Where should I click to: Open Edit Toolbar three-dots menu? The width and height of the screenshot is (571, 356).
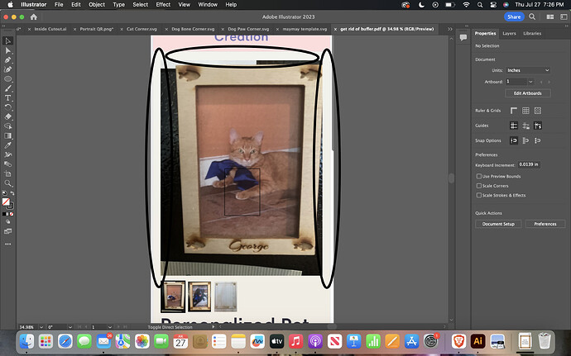coord(8,244)
